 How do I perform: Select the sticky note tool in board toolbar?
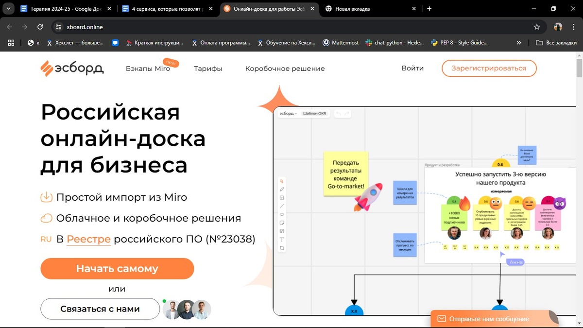282,223
